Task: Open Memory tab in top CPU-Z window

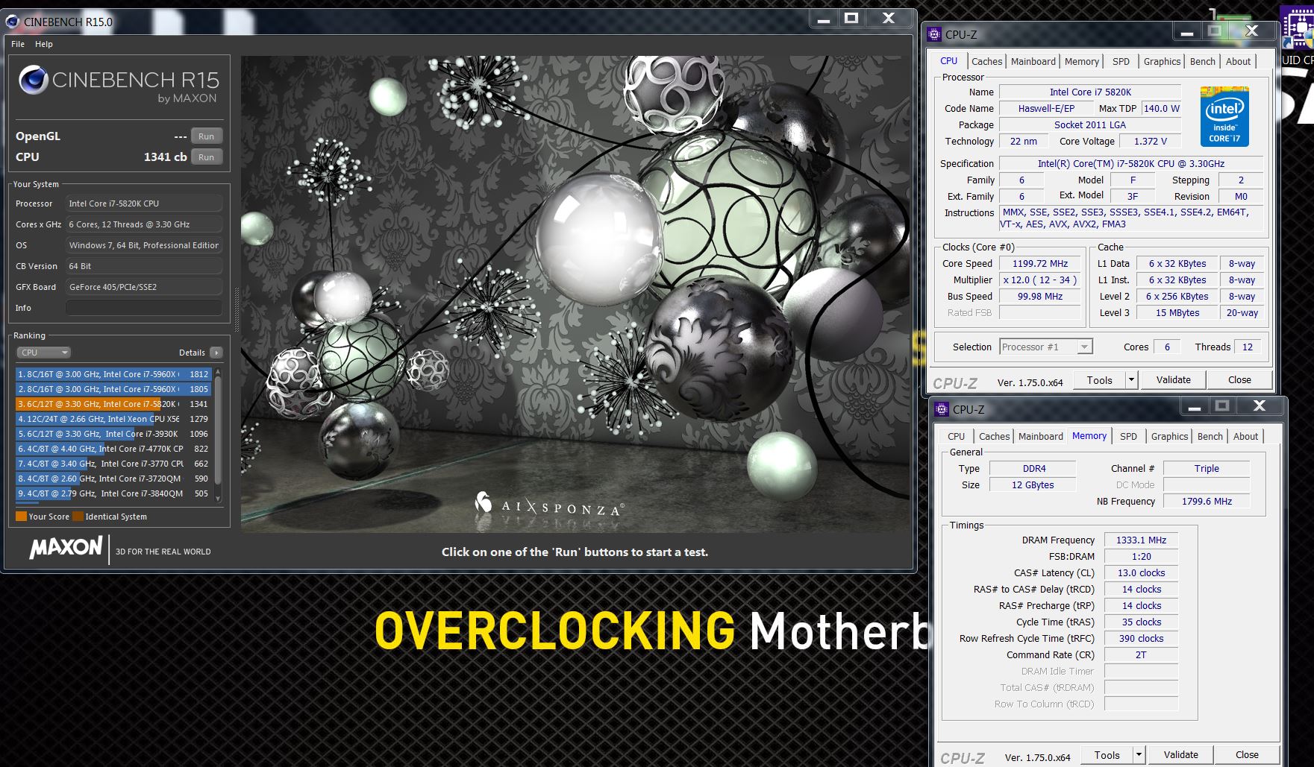Action: point(1082,62)
